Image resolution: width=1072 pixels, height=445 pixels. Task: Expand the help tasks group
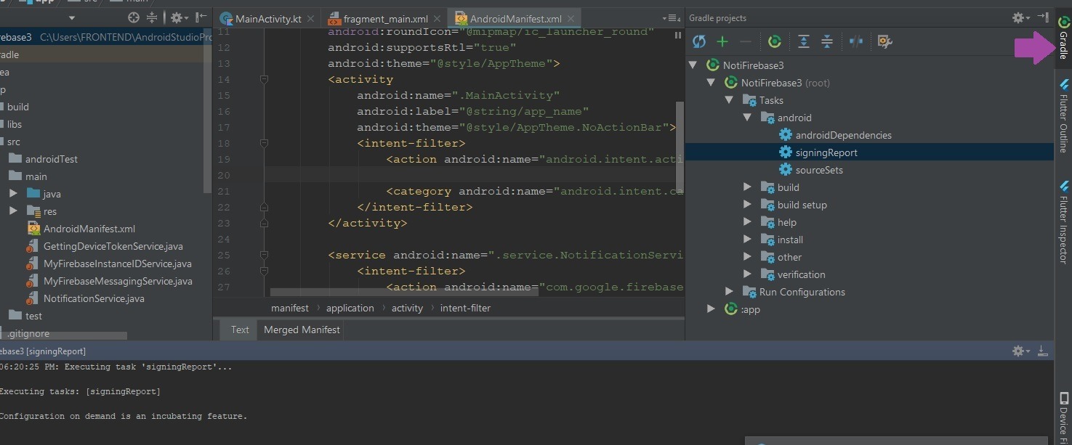tap(748, 222)
